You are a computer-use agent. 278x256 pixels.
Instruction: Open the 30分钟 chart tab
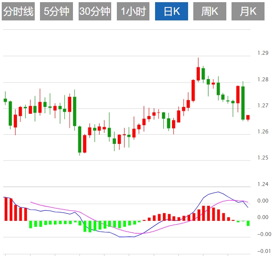click(x=95, y=12)
